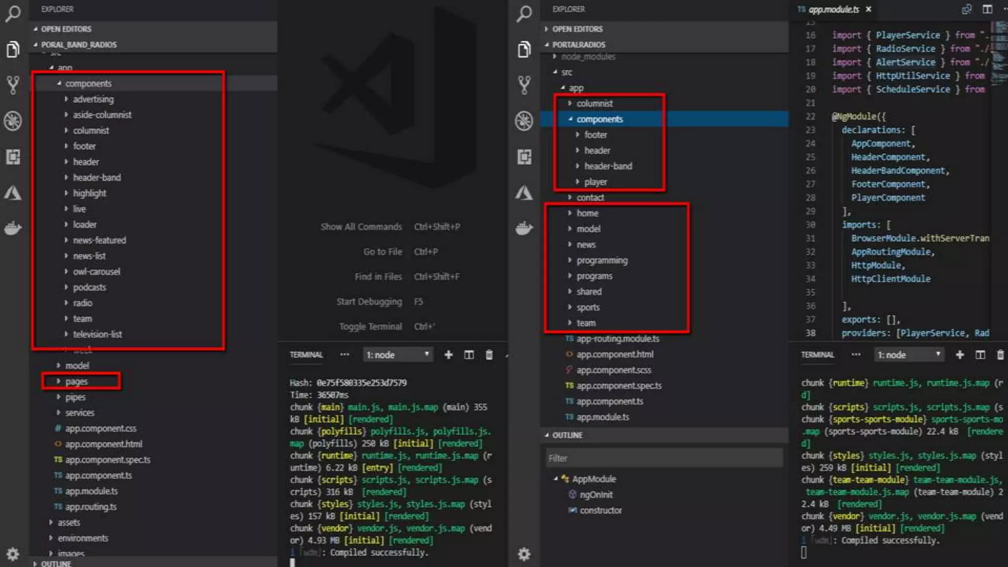Add a new terminal in the left terminal panel

pyautogui.click(x=448, y=355)
